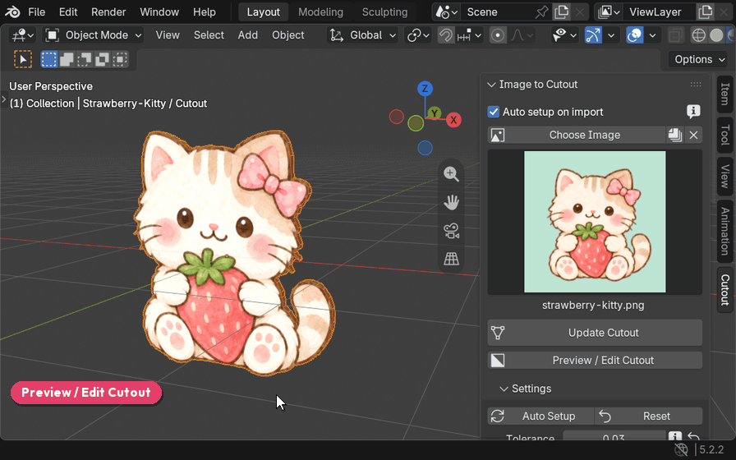Select Wireframe viewport shading

[698, 35]
